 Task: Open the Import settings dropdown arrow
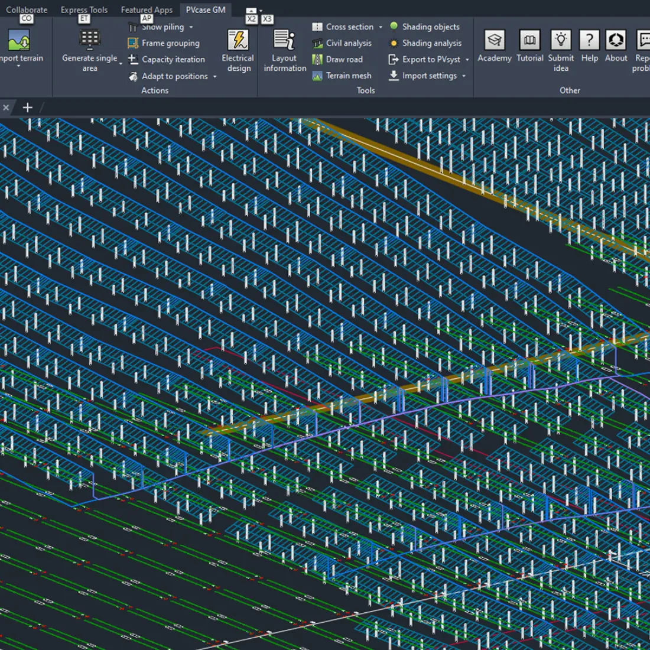click(464, 76)
